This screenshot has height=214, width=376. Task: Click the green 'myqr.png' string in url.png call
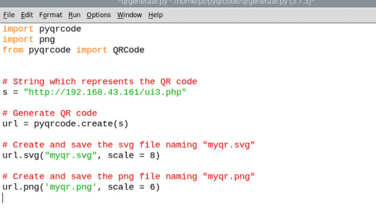pyautogui.click(x=73, y=187)
